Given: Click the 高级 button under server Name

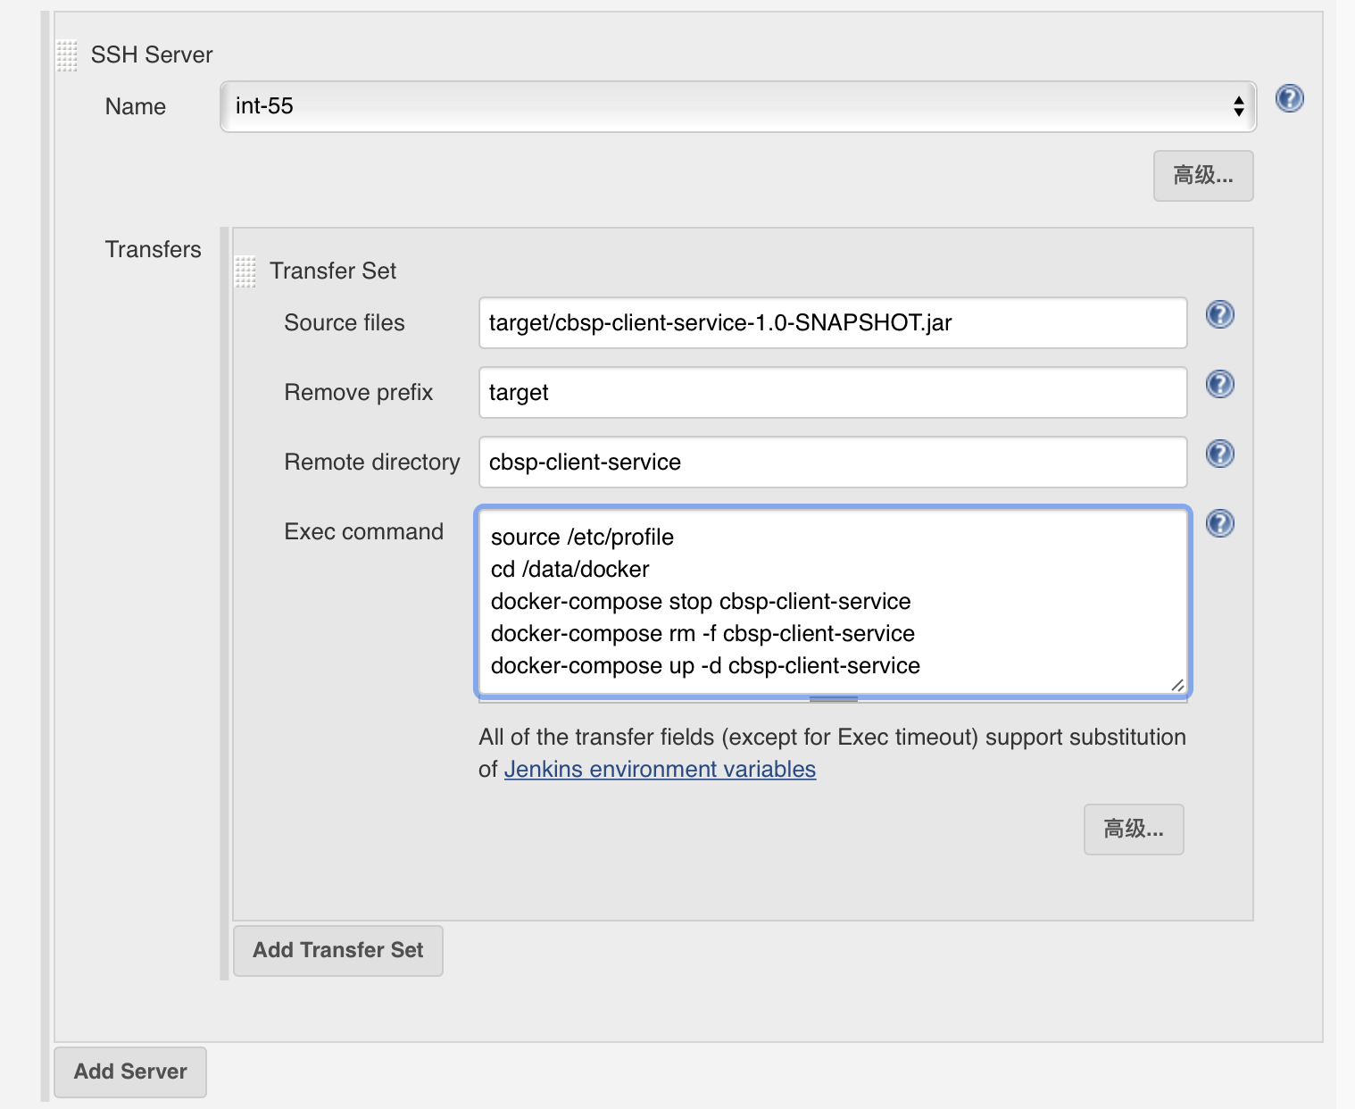Looking at the screenshot, I should pos(1203,176).
